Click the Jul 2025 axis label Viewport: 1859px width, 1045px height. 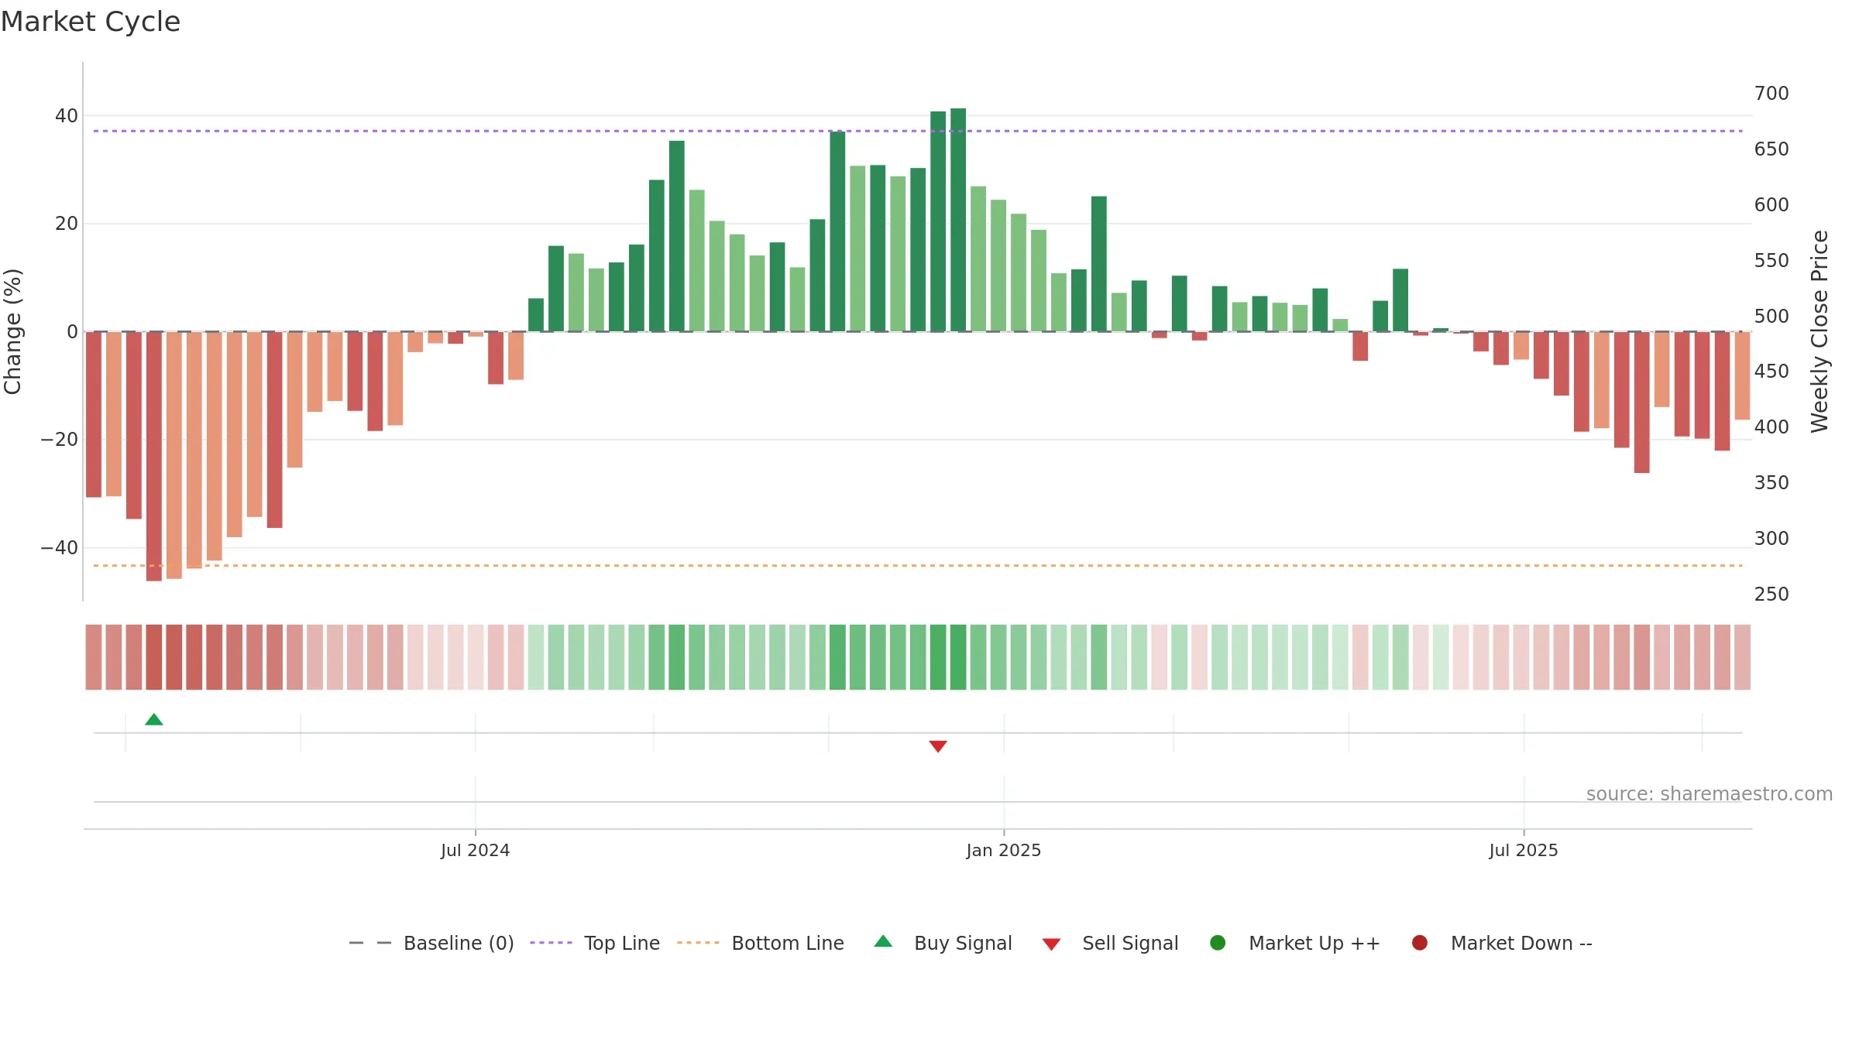pos(1524,850)
